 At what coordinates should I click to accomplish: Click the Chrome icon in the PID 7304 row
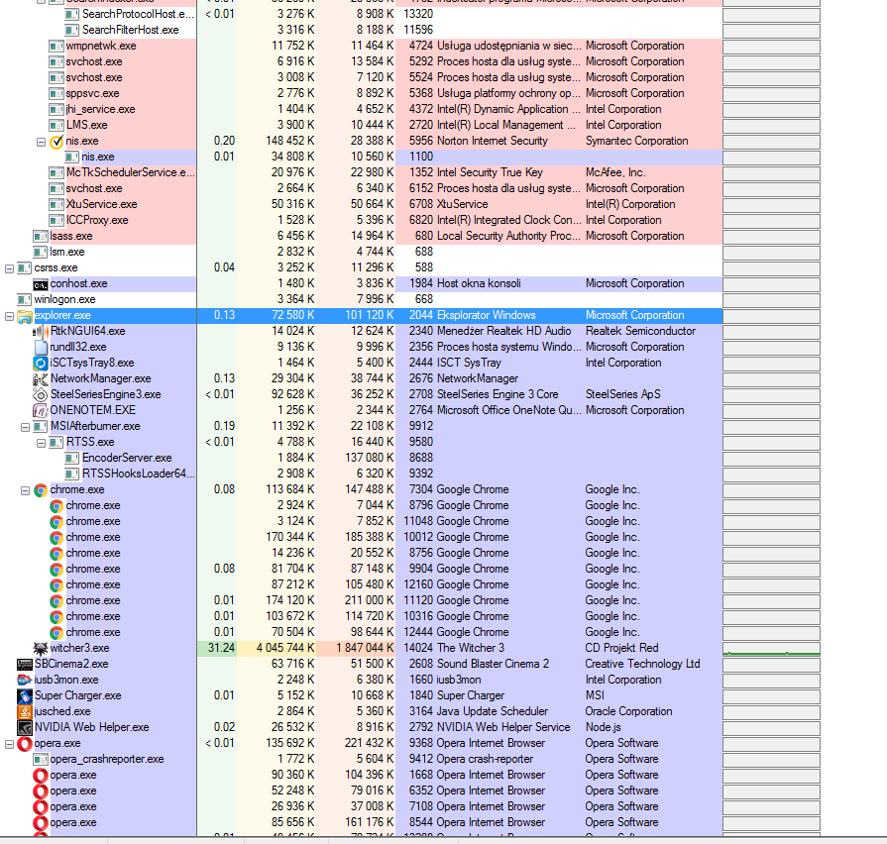[x=41, y=490]
